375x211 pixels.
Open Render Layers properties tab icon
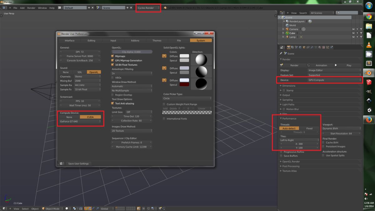(x=292, y=47)
